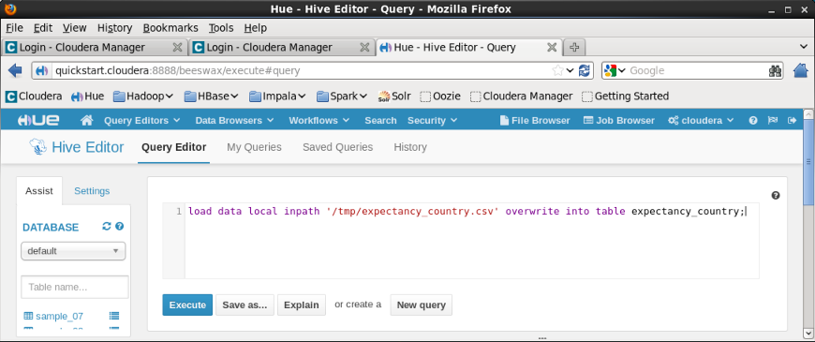Image resolution: width=815 pixels, height=342 pixels.
Task: Open the cloudera user dropdown menu
Action: click(701, 121)
